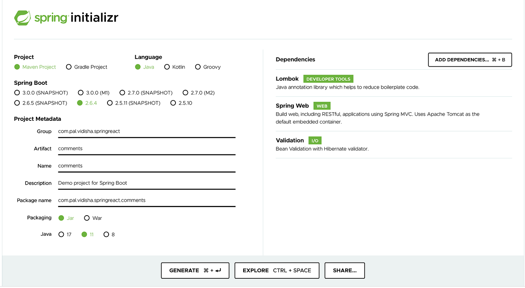The height and width of the screenshot is (288, 525).
Task: Click the Generate button
Action: [x=195, y=270]
